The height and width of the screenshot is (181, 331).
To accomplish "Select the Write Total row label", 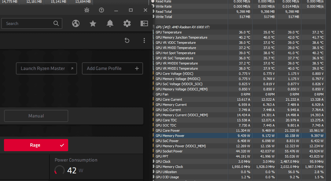I will pyautogui.click(x=164, y=17).
